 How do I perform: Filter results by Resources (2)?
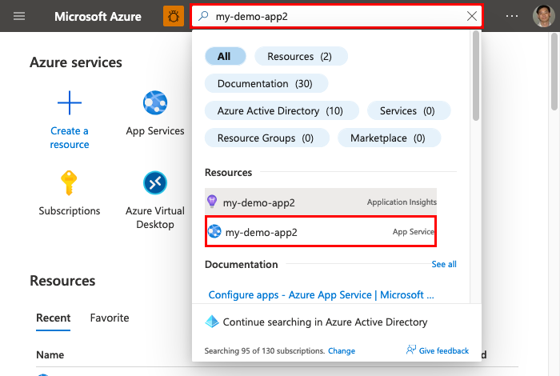click(x=301, y=56)
